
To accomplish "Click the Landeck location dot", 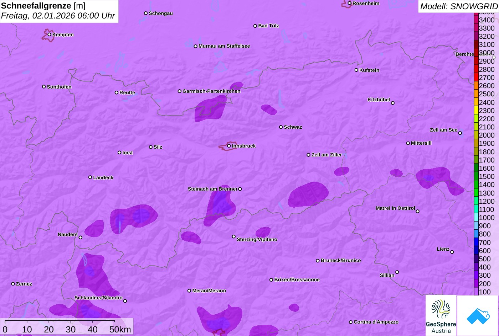I will [x=90, y=177].
